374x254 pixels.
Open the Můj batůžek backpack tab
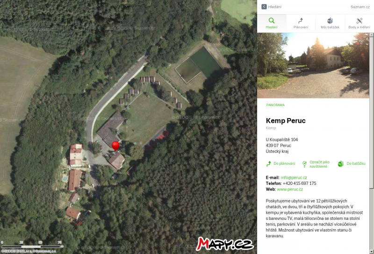click(x=330, y=23)
